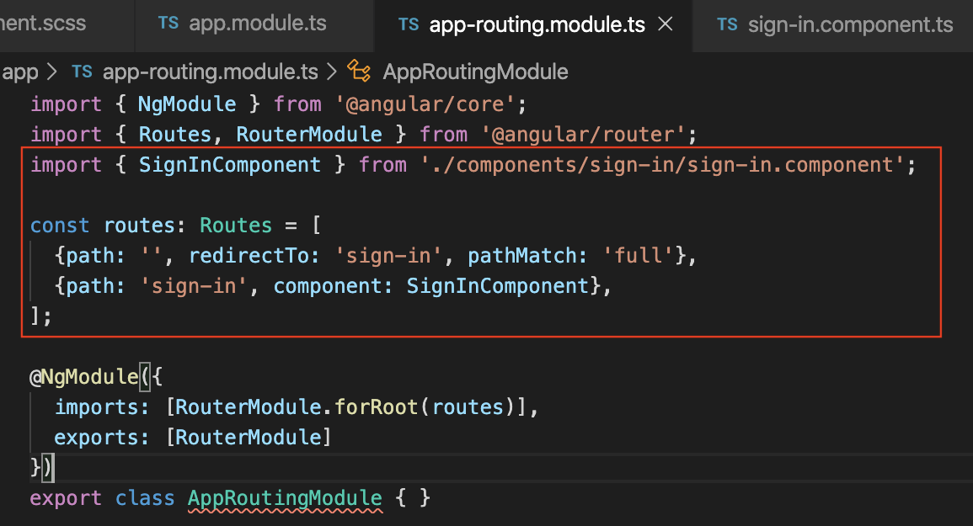Expand the chevron after 'app' breadcrumb

(x=52, y=72)
